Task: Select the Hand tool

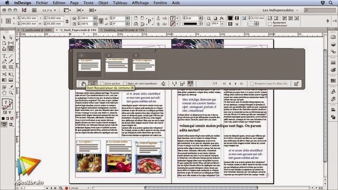Action: click(4, 93)
